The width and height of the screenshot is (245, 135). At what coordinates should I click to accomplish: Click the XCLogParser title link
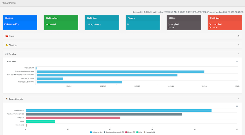[x=9, y=3]
